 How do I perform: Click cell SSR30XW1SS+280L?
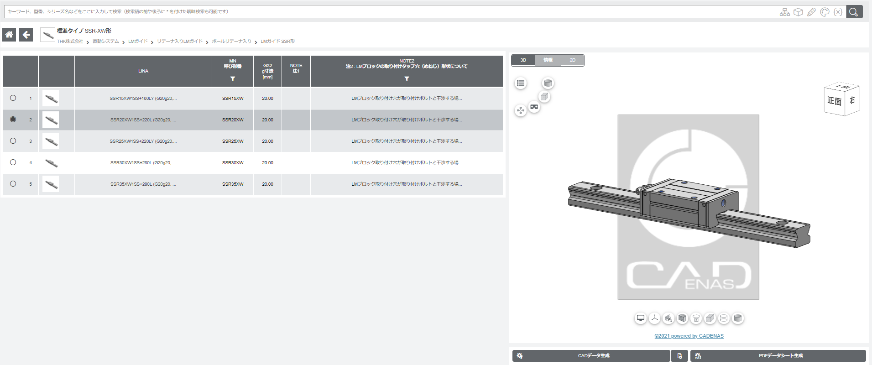click(x=143, y=162)
